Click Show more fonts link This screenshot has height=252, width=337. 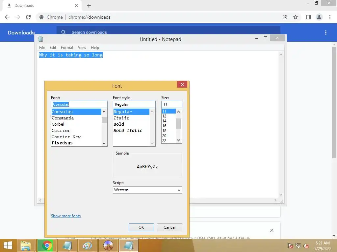point(66,216)
